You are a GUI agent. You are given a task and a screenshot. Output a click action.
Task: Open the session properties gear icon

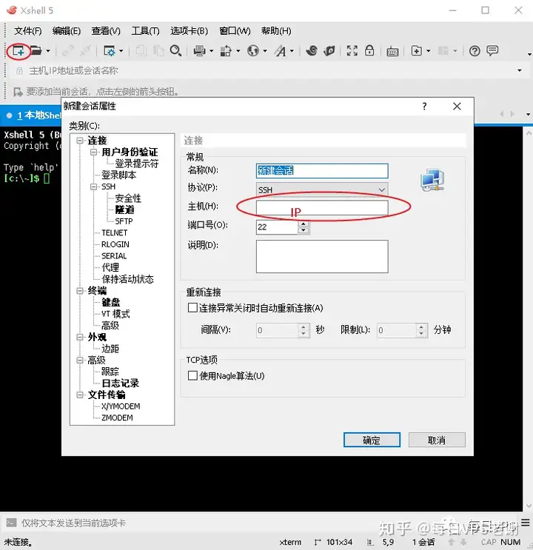[109, 51]
